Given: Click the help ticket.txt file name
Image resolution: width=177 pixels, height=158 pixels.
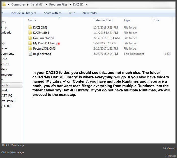Looking at the screenshot, I should point(42,54).
